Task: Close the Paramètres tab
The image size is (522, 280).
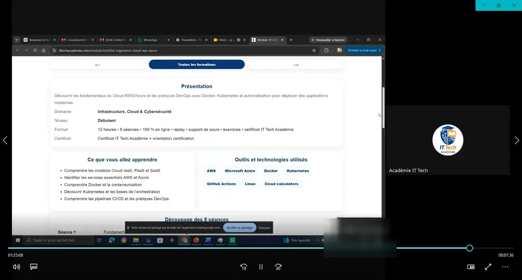Action: 206,39
